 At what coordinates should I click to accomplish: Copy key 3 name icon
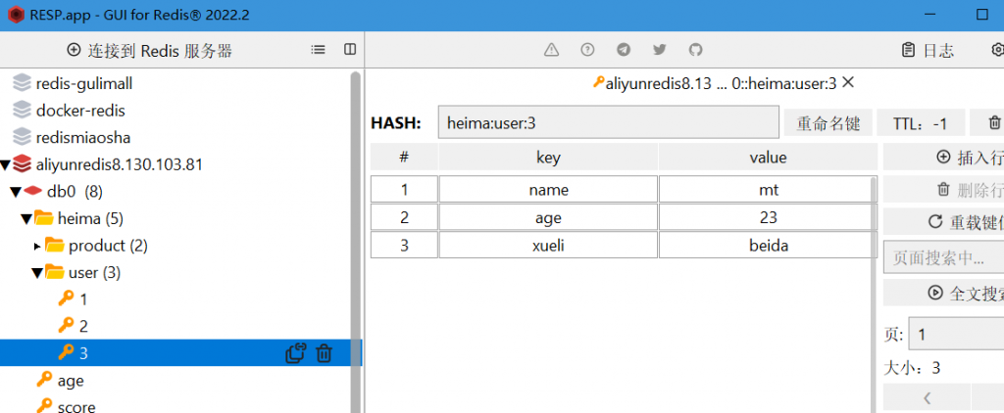point(294,353)
